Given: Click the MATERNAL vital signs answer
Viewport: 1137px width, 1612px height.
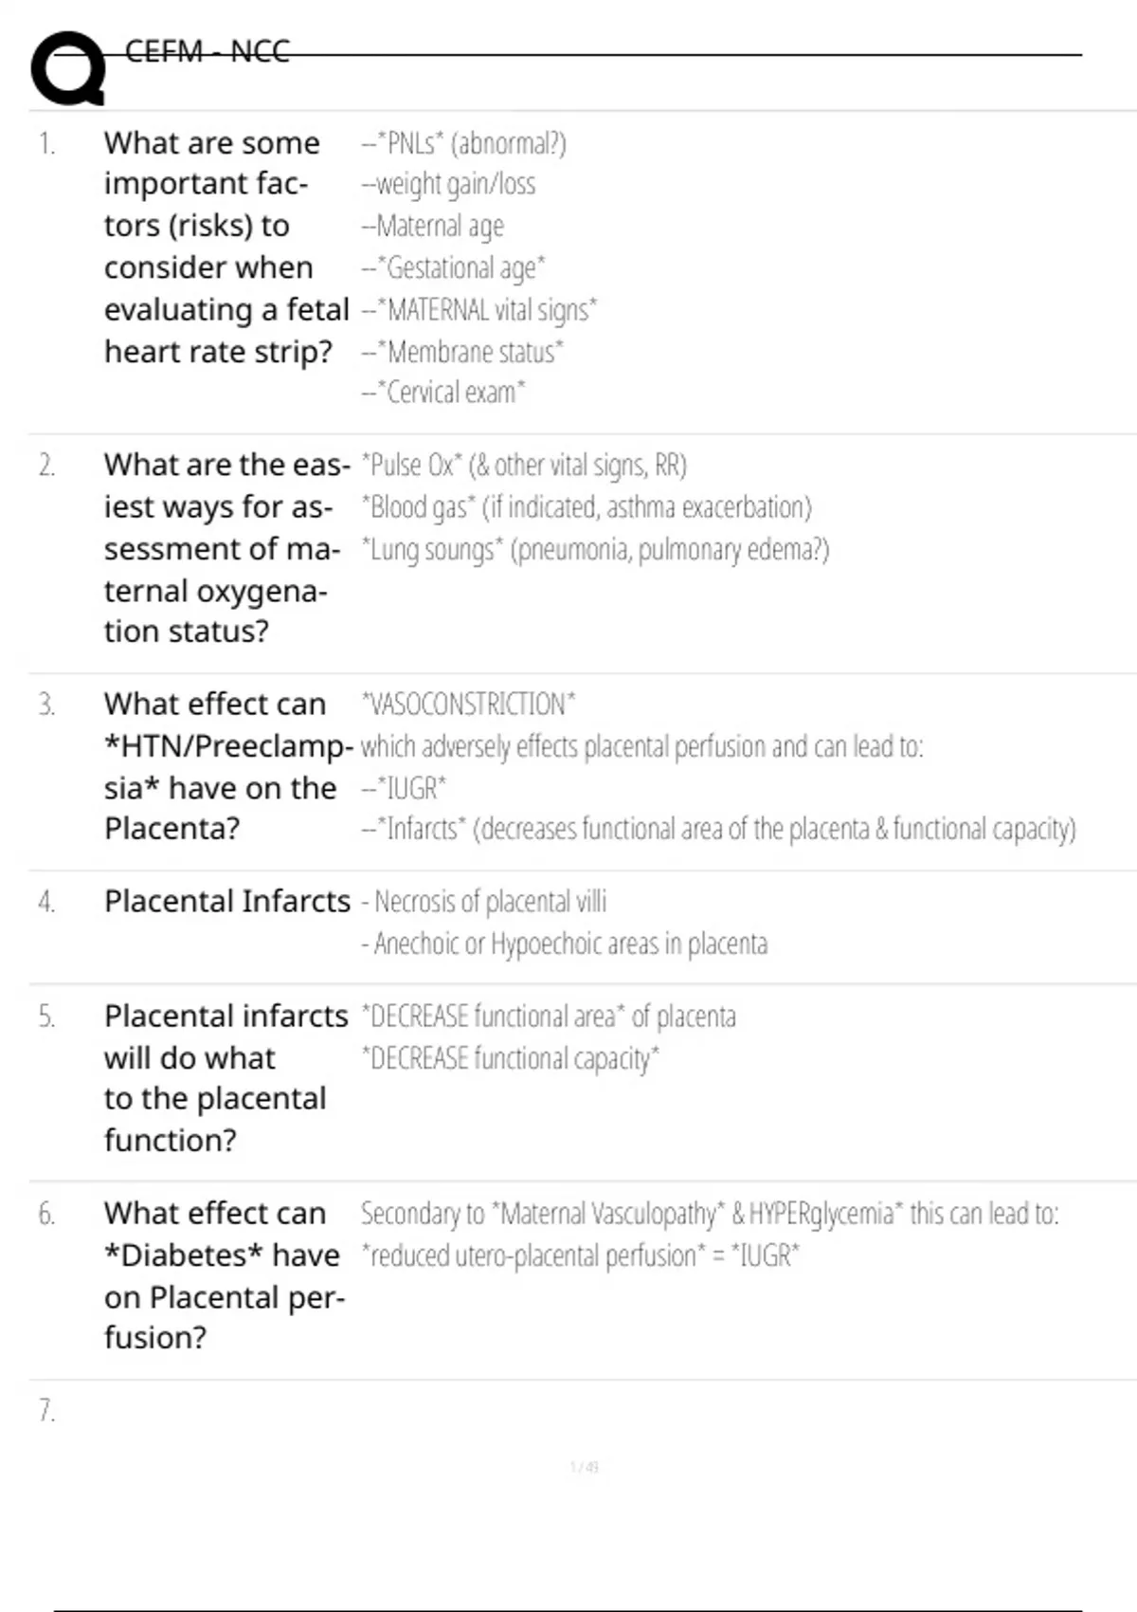Looking at the screenshot, I should (x=479, y=310).
